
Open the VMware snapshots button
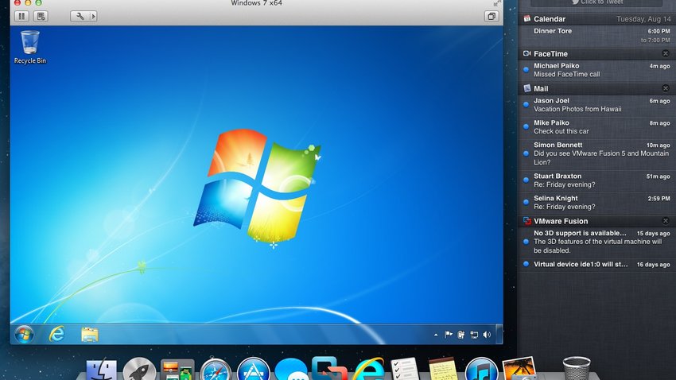(x=41, y=17)
